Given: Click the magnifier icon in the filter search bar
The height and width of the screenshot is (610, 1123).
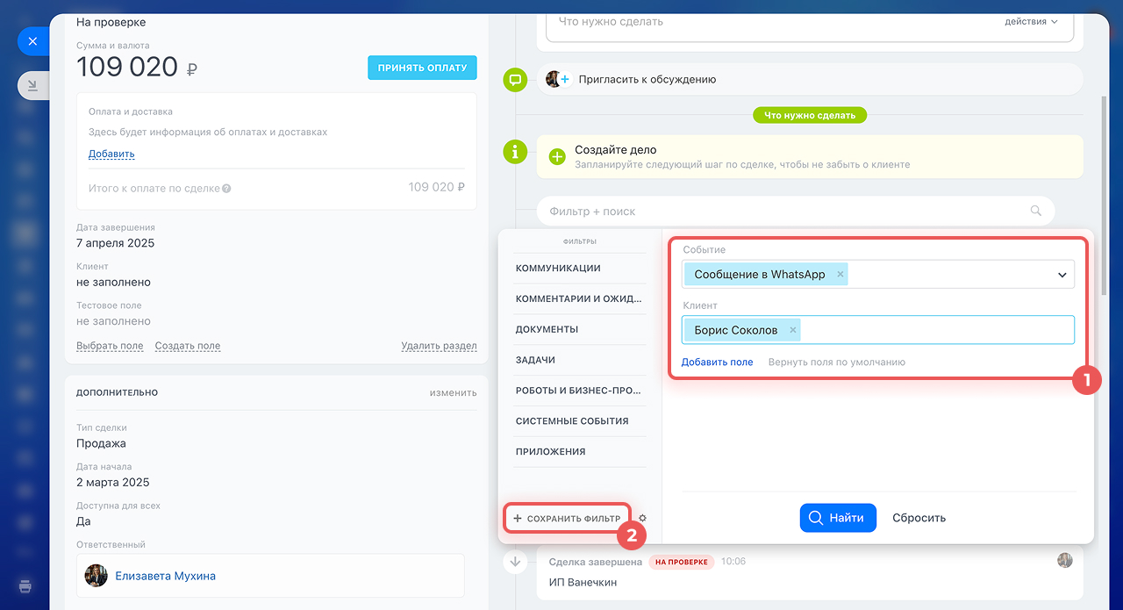Looking at the screenshot, I should click(x=1036, y=211).
